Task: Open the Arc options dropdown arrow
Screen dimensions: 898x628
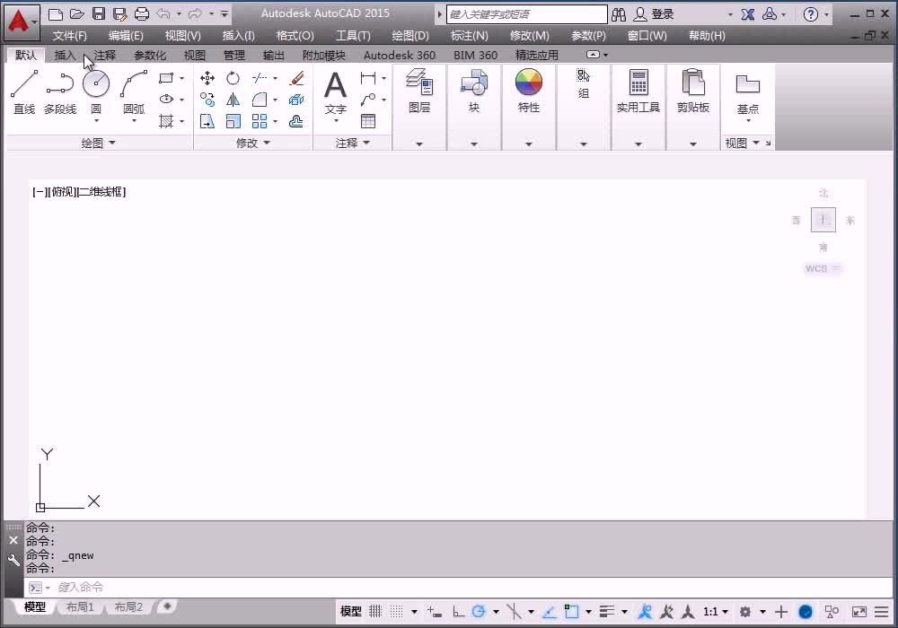Action: pyautogui.click(x=134, y=121)
